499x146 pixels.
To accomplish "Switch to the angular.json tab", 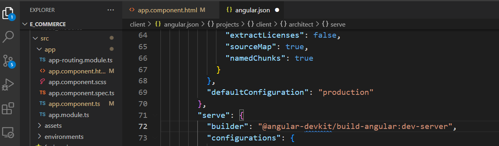I will tap(252, 10).
